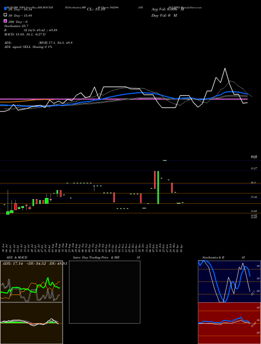Click the highest peak of the white price line

click(225, 69)
